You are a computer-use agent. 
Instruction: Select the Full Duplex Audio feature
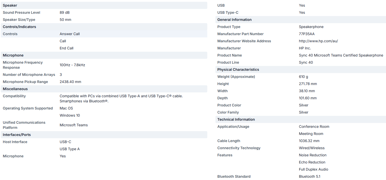pyautogui.click(x=313, y=169)
